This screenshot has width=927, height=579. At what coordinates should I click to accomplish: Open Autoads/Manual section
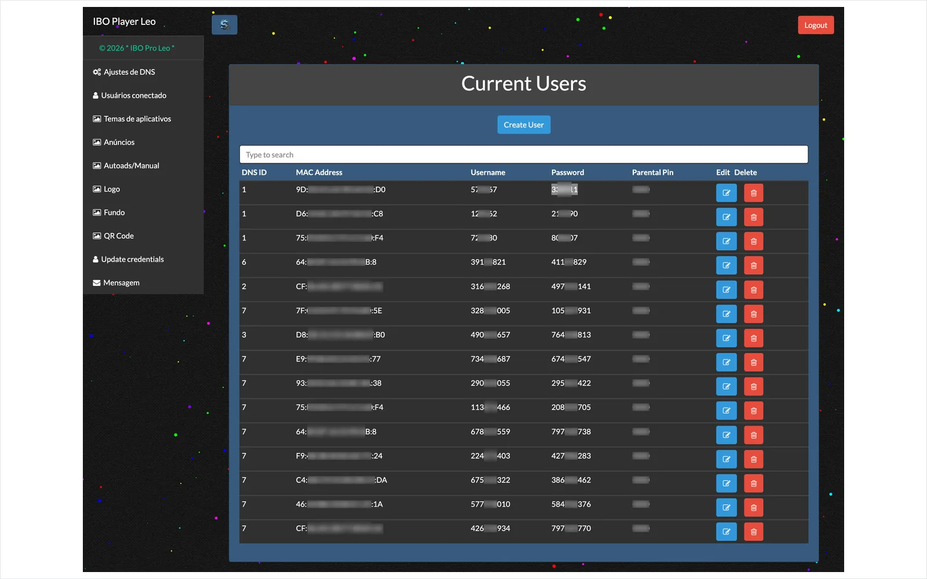[x=143, y=166]
